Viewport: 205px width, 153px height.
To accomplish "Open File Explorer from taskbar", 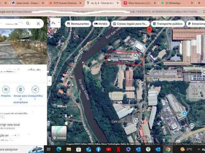I will [69, 149].
